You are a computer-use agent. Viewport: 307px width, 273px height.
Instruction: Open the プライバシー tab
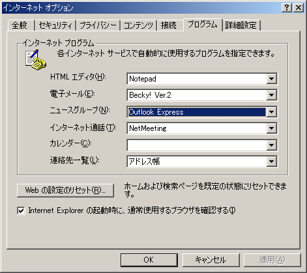tap(98, 25)
